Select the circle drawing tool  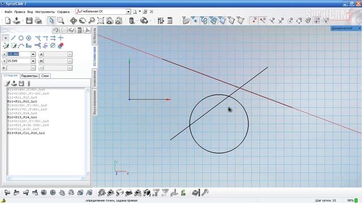click(x=21, y=38)
